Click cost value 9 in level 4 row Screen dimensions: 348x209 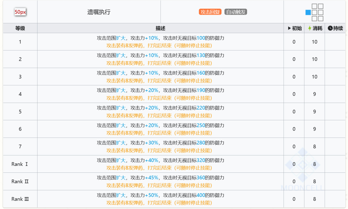pyautogui.click(x=315, y=94)
